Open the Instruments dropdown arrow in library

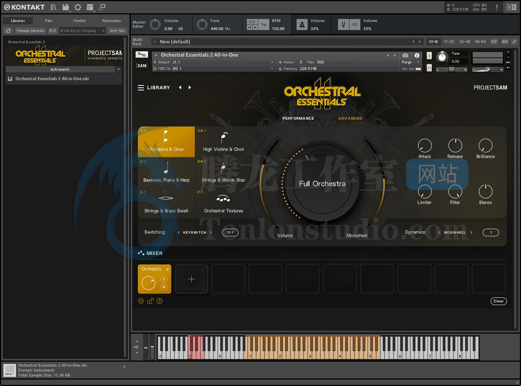tap(118, 70)
